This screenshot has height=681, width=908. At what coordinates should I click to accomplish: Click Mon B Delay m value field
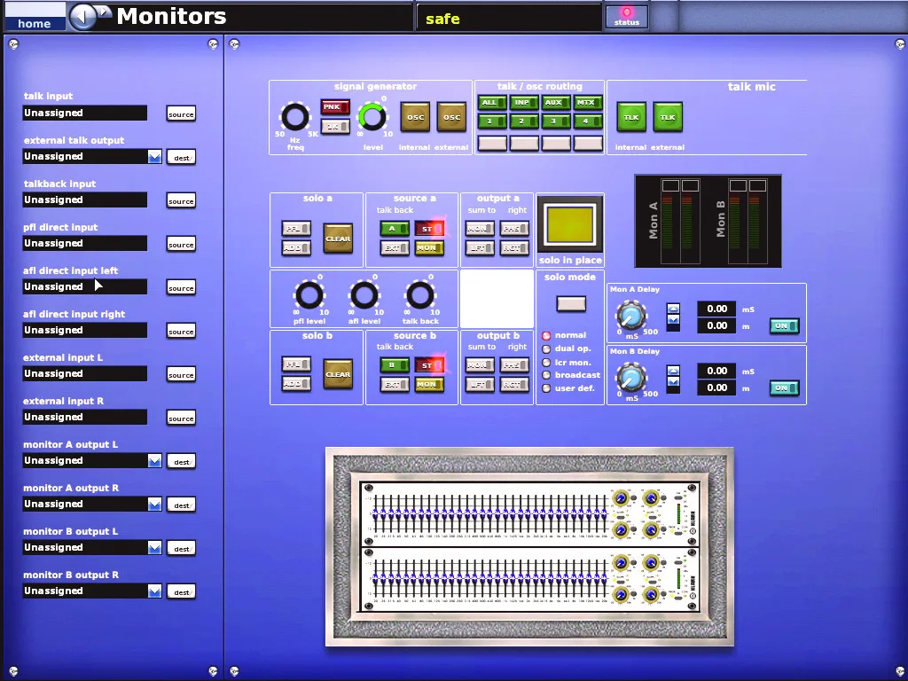tap(716, 387)
